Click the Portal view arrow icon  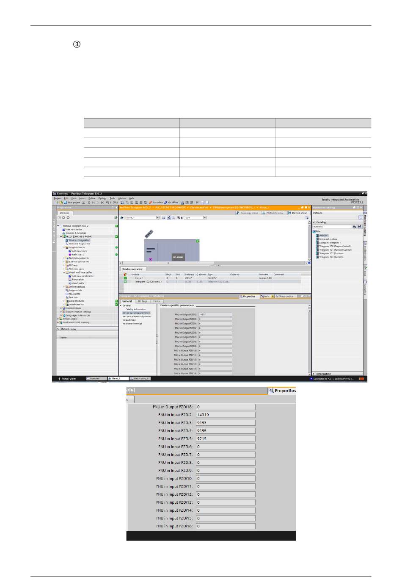tap(59, 379)
